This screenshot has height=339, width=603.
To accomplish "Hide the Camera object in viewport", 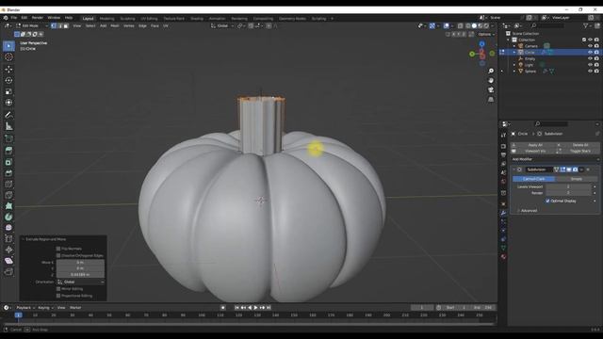I will (590, 46).
